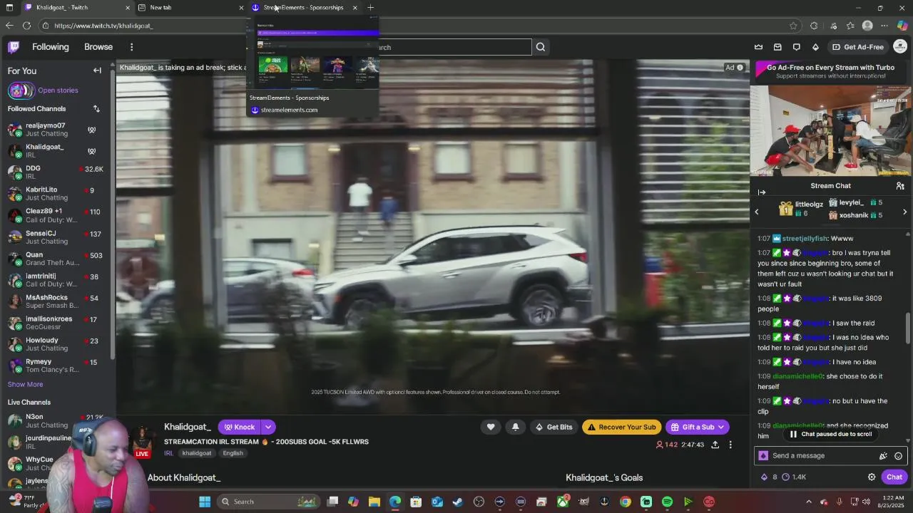Toggle the channel notification bell
The width and height of the screenshot is (913, 513).
coord(515,427)
